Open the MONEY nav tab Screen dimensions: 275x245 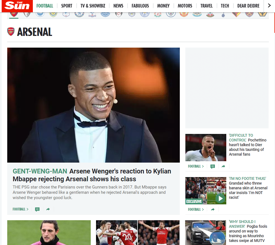coord(163,6)
